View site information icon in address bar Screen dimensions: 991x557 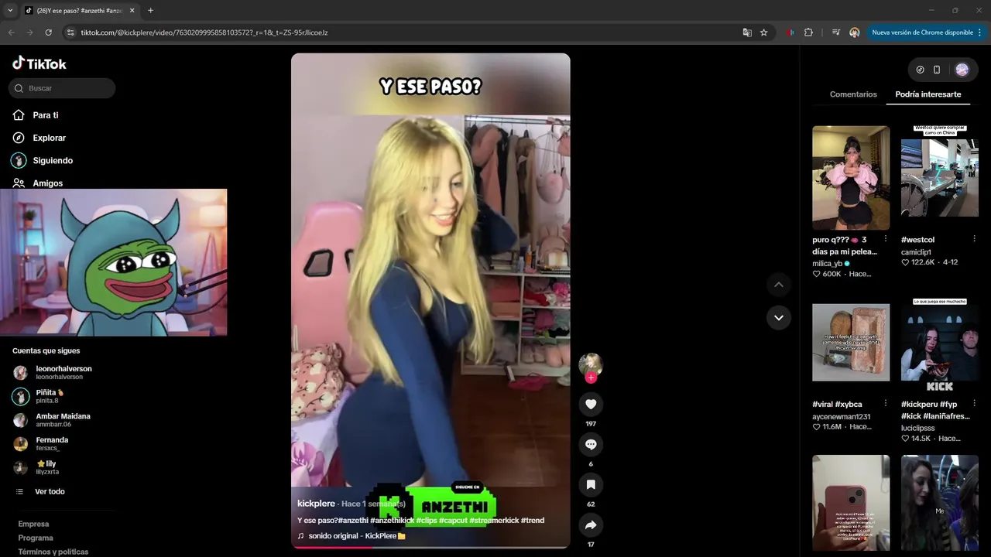[70, 32]
